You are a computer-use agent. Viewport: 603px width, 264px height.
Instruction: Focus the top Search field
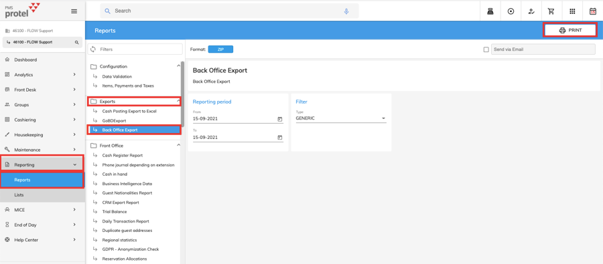229,11
